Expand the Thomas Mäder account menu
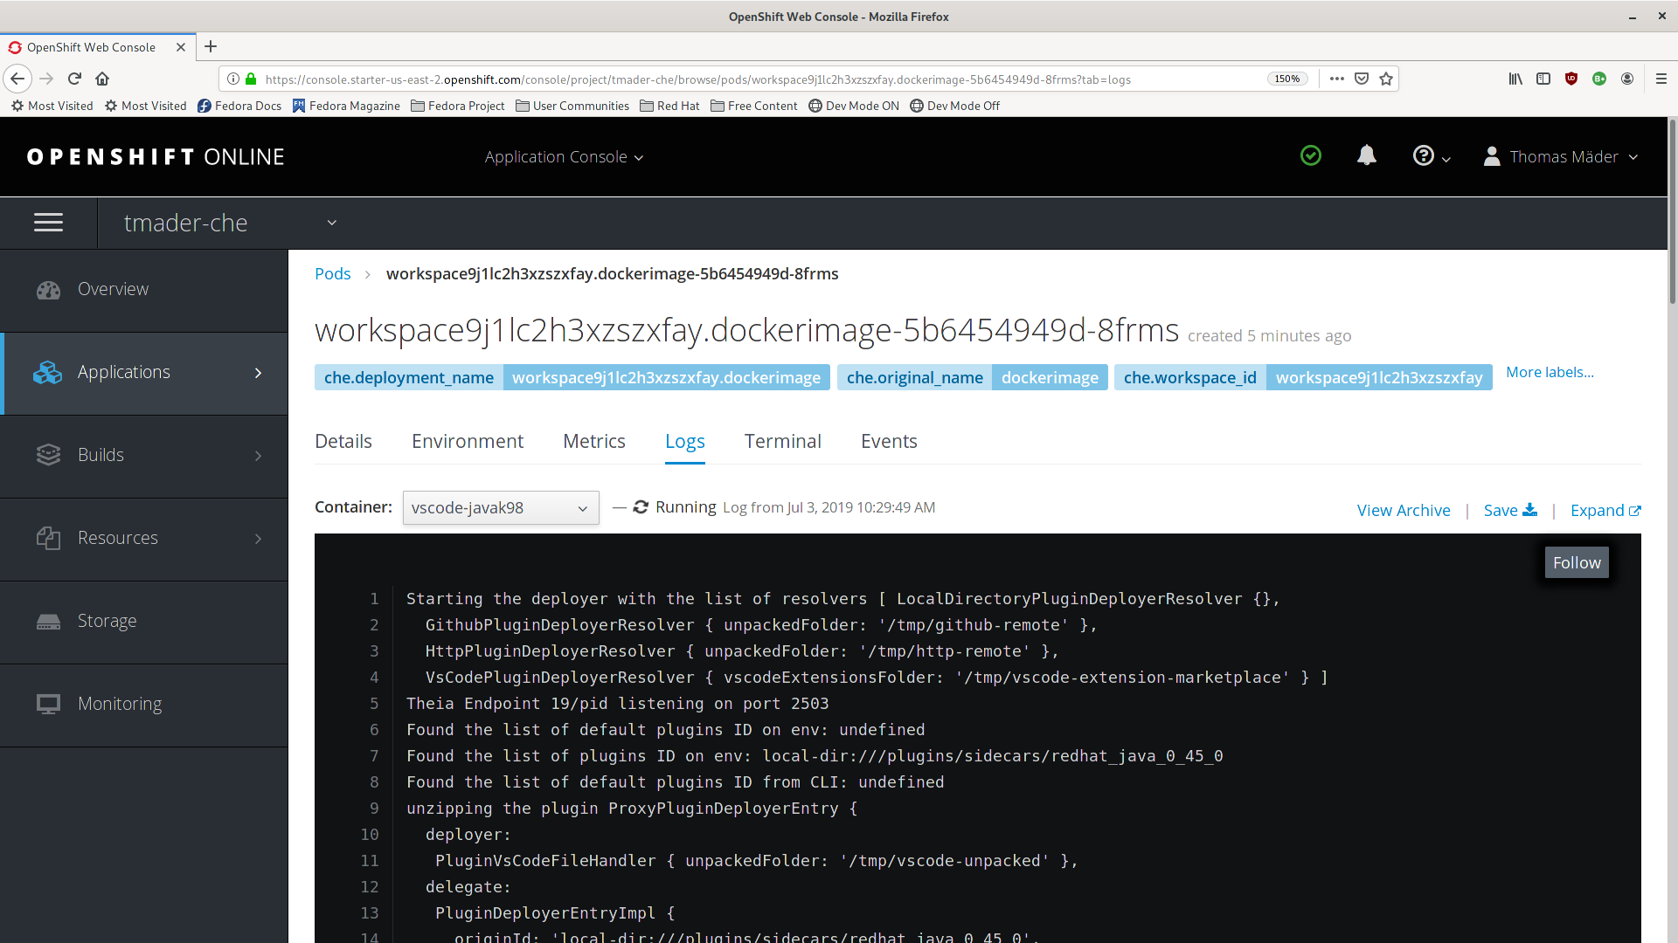1678x943 pixels. click(1560, 156)
